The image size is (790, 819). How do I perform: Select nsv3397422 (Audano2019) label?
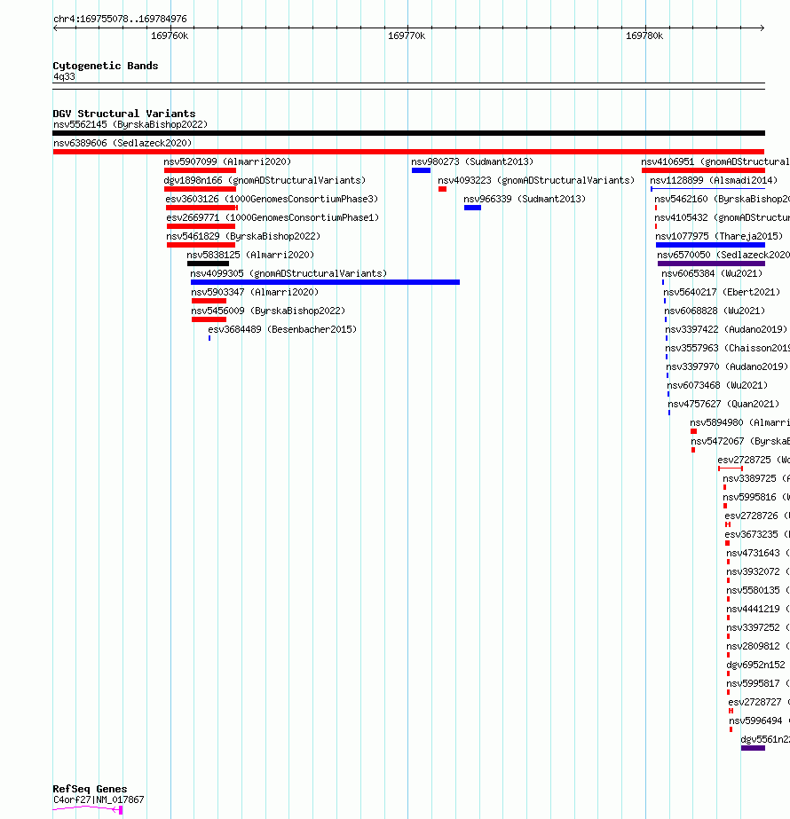click(x=726, y=329)
